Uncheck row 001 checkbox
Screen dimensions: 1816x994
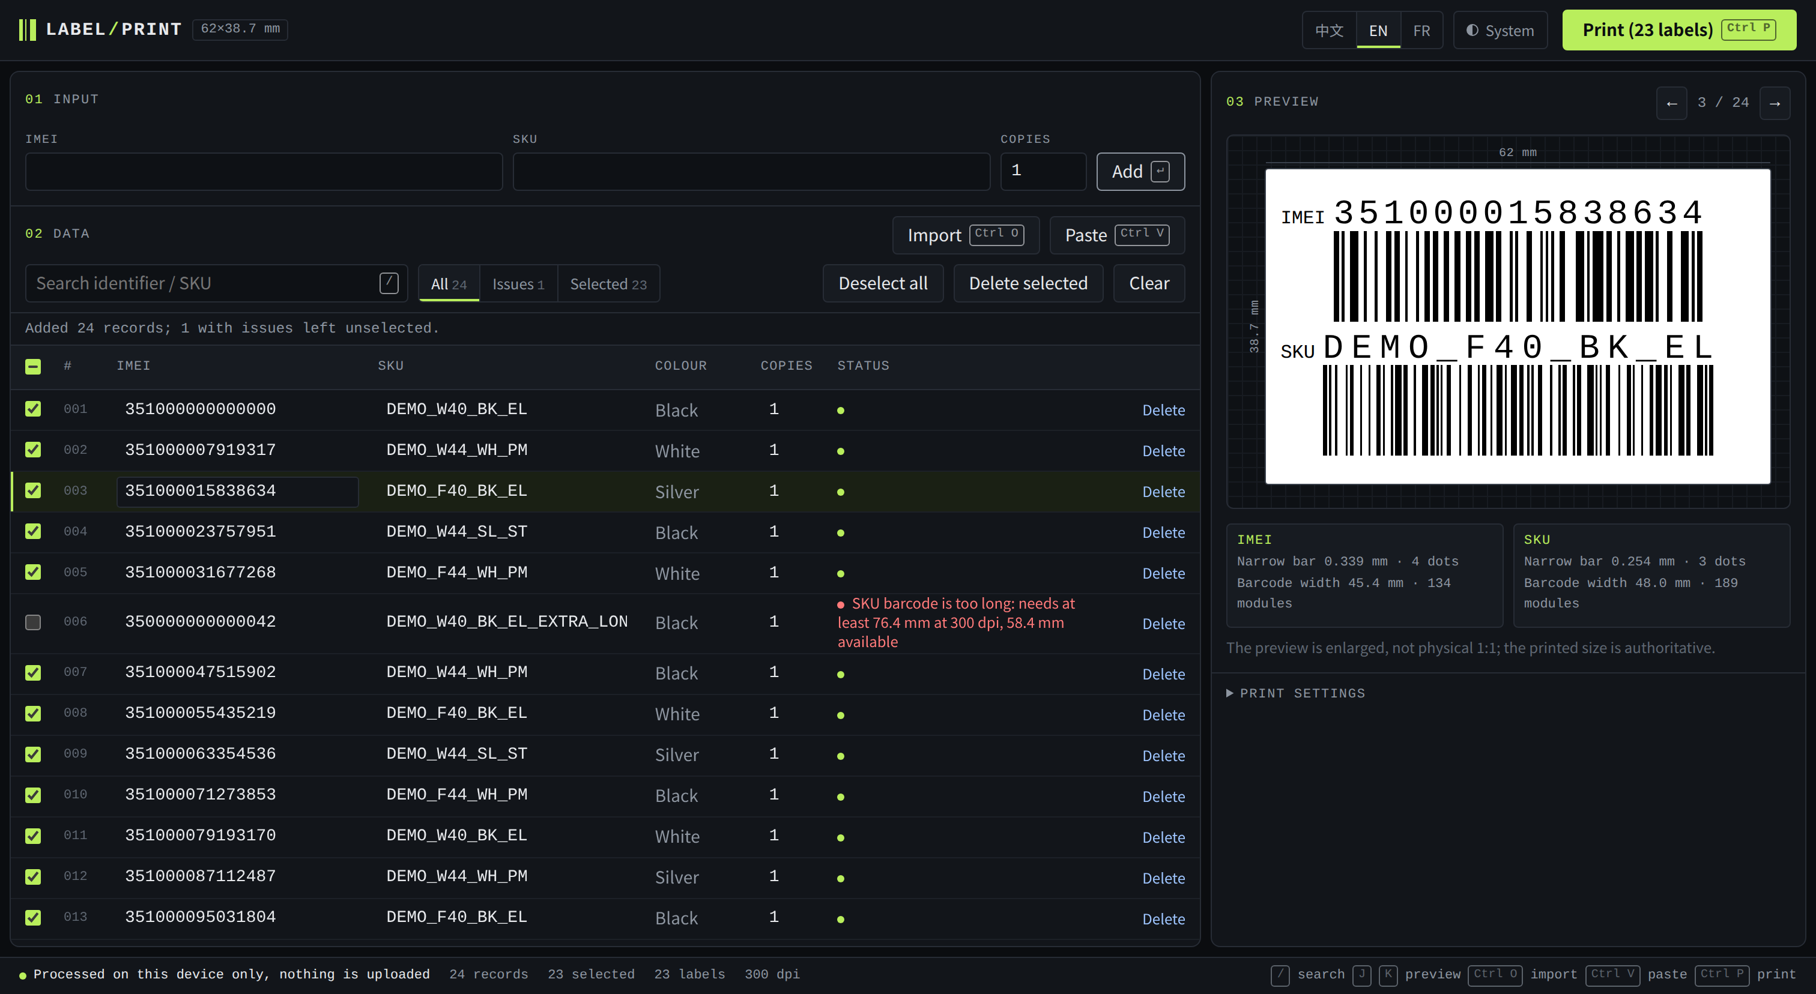click(33, 409)
